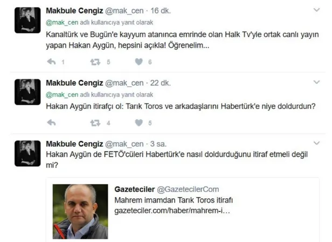Open options chevron on 22 dk. tweet
332x242 pixels.
[316, 82]
